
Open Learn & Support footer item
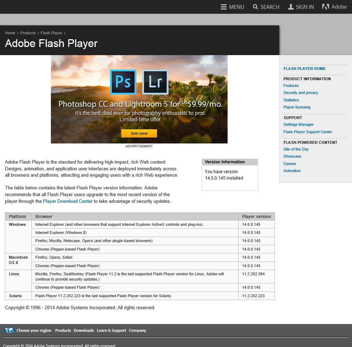(111, 330)
